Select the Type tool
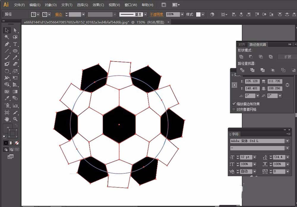The image size is (297, 207). [15, 44]
